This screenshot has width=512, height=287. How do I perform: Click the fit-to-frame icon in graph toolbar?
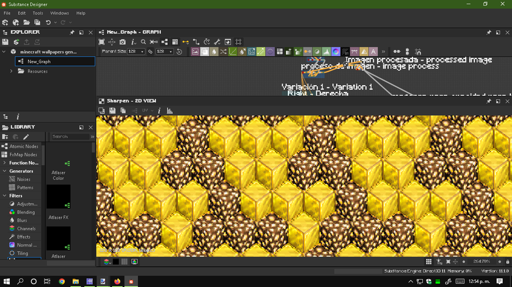tap(102, 42)
